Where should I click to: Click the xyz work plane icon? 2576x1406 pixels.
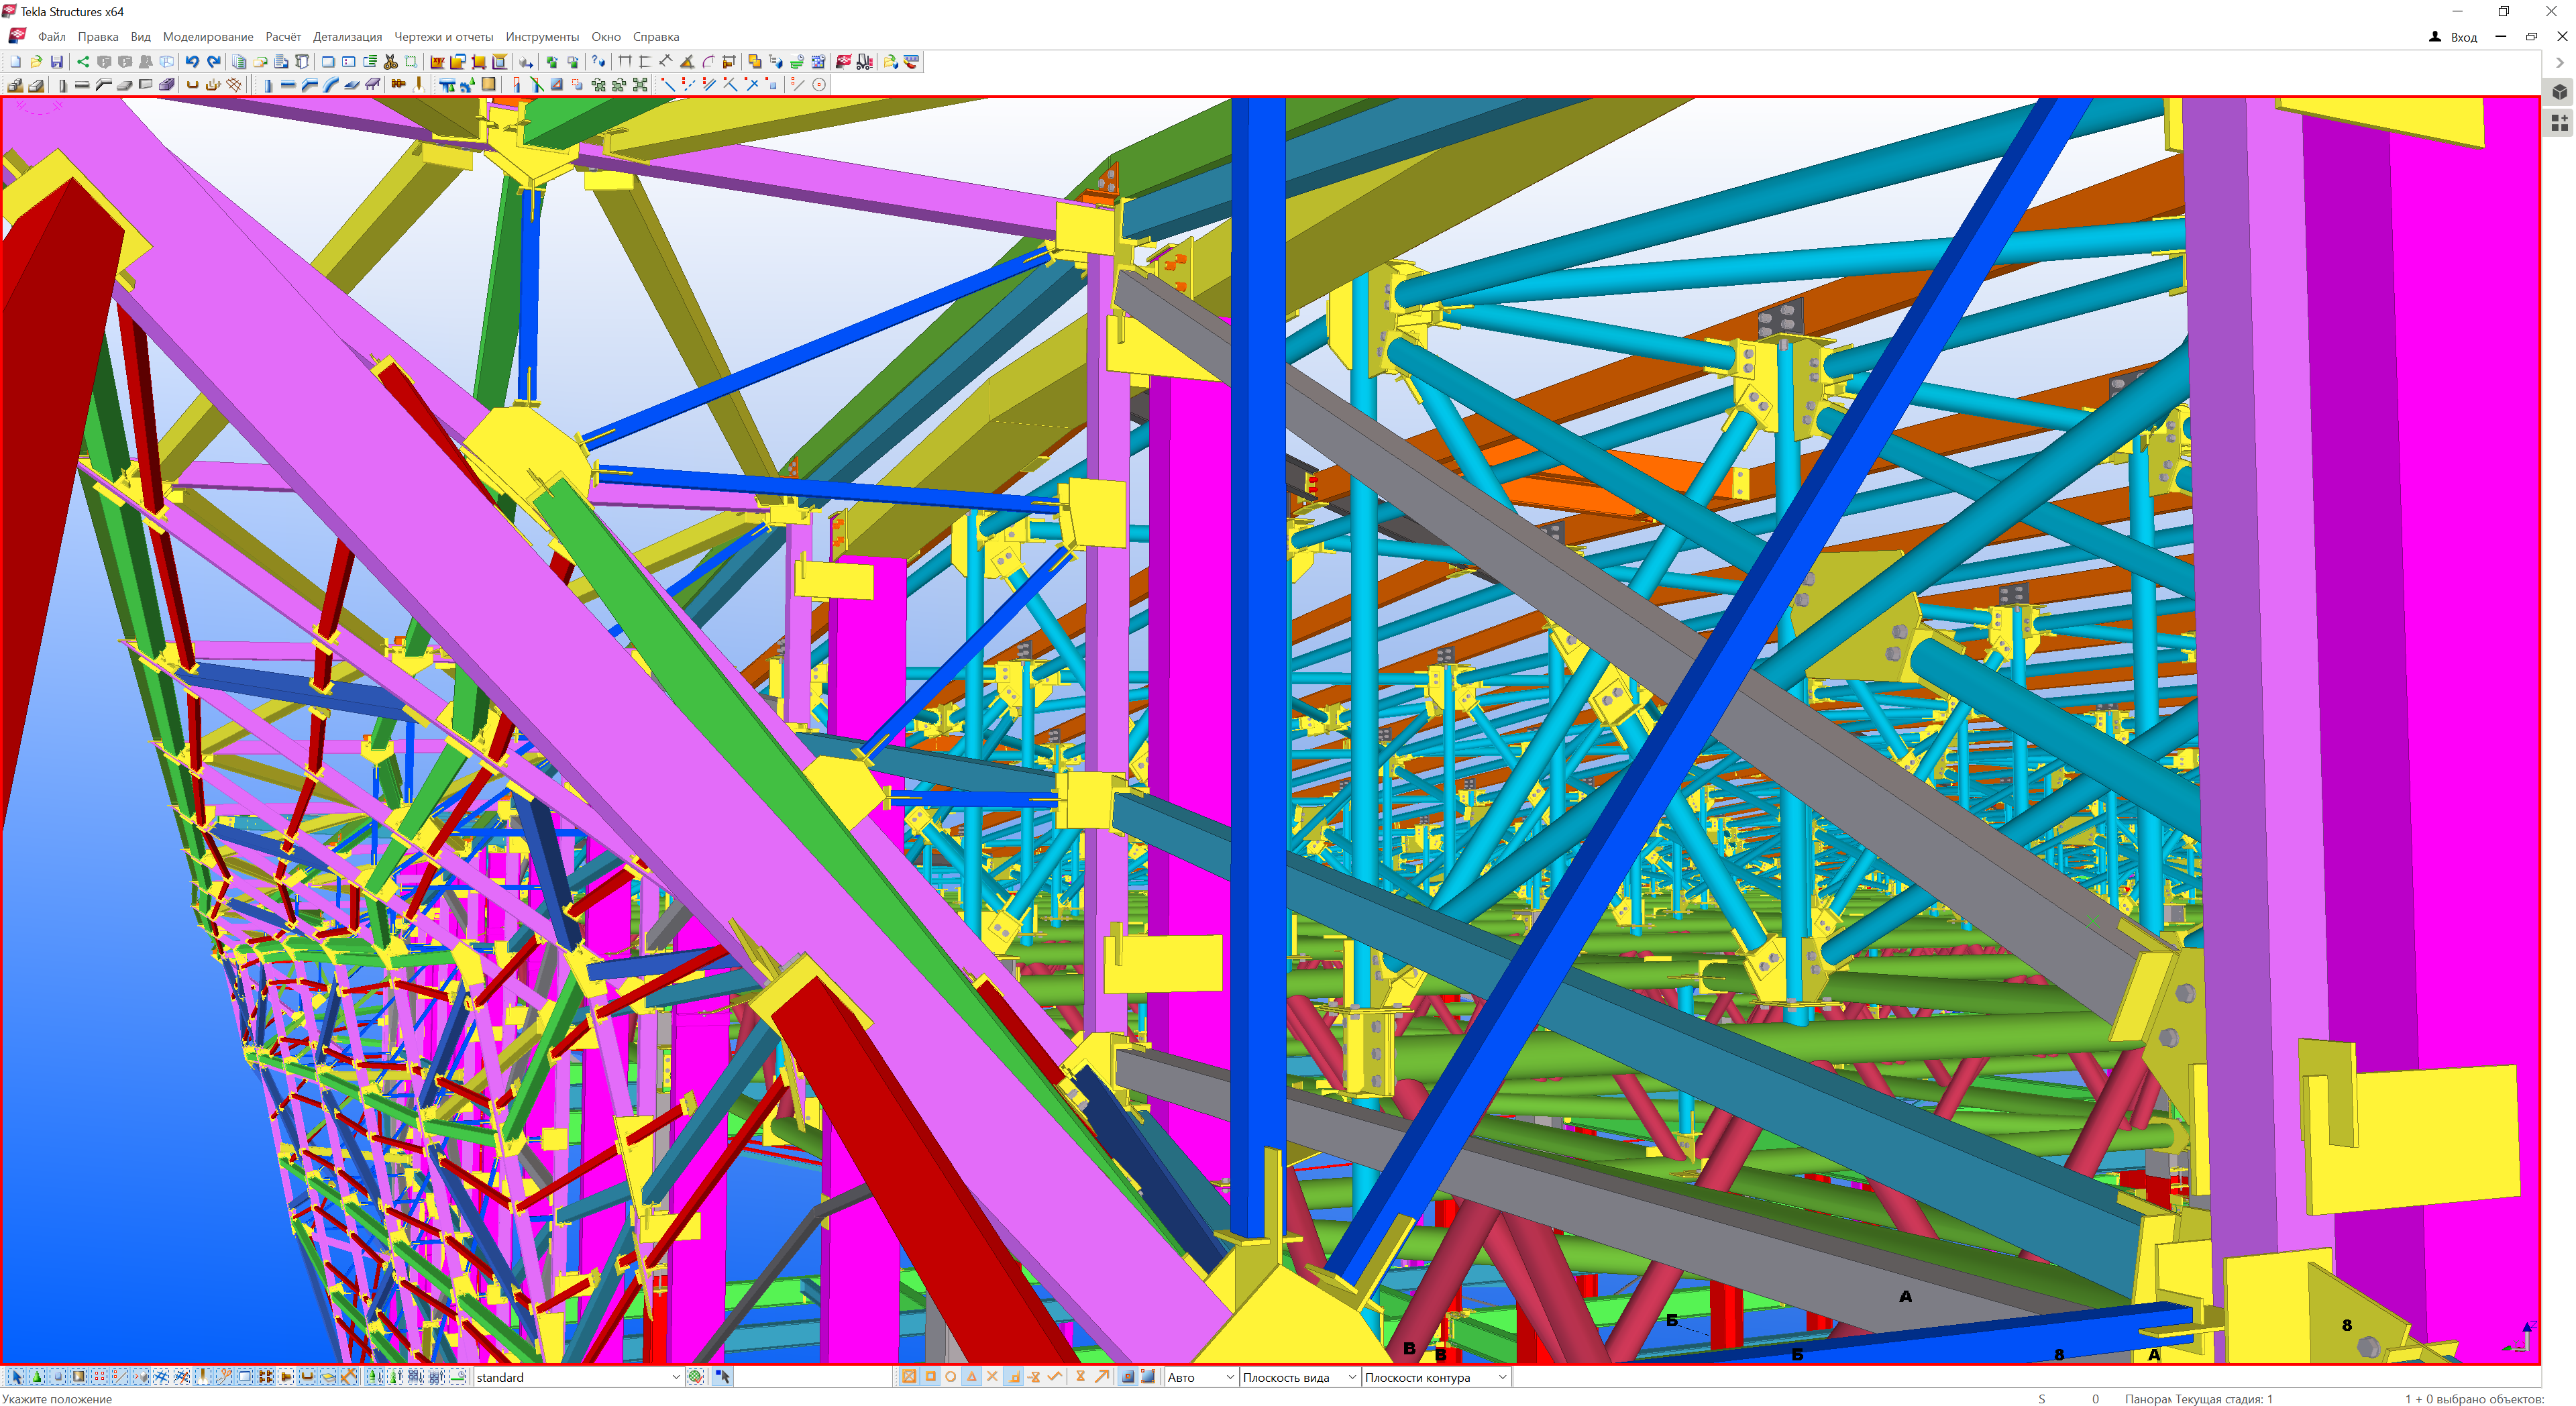tap(437, 62)
